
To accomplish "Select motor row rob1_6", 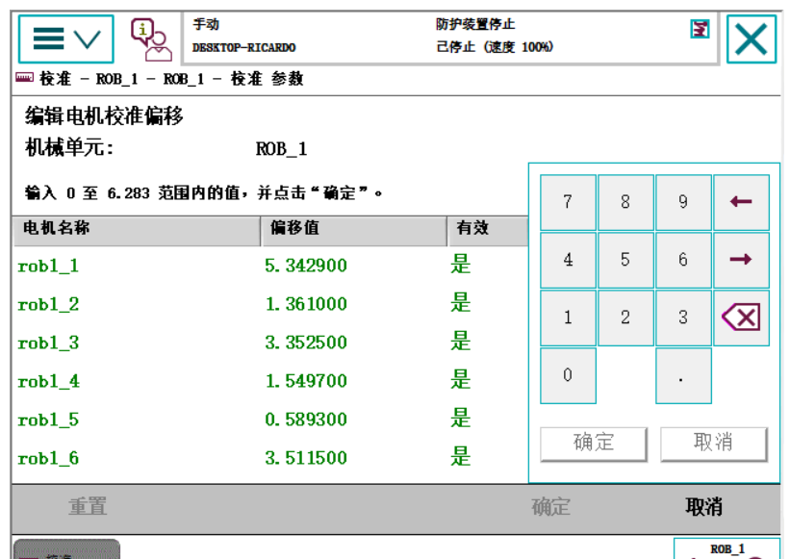I will [270, 458].
